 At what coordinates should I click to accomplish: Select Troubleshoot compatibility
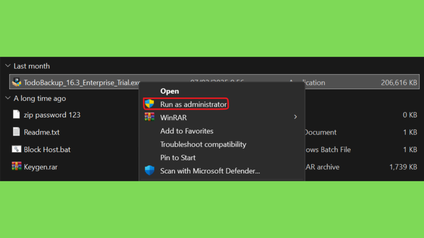[203, 144]
